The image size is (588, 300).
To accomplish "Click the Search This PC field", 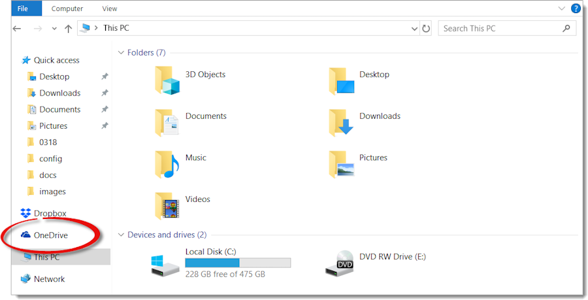I will [x=507, y=29].
